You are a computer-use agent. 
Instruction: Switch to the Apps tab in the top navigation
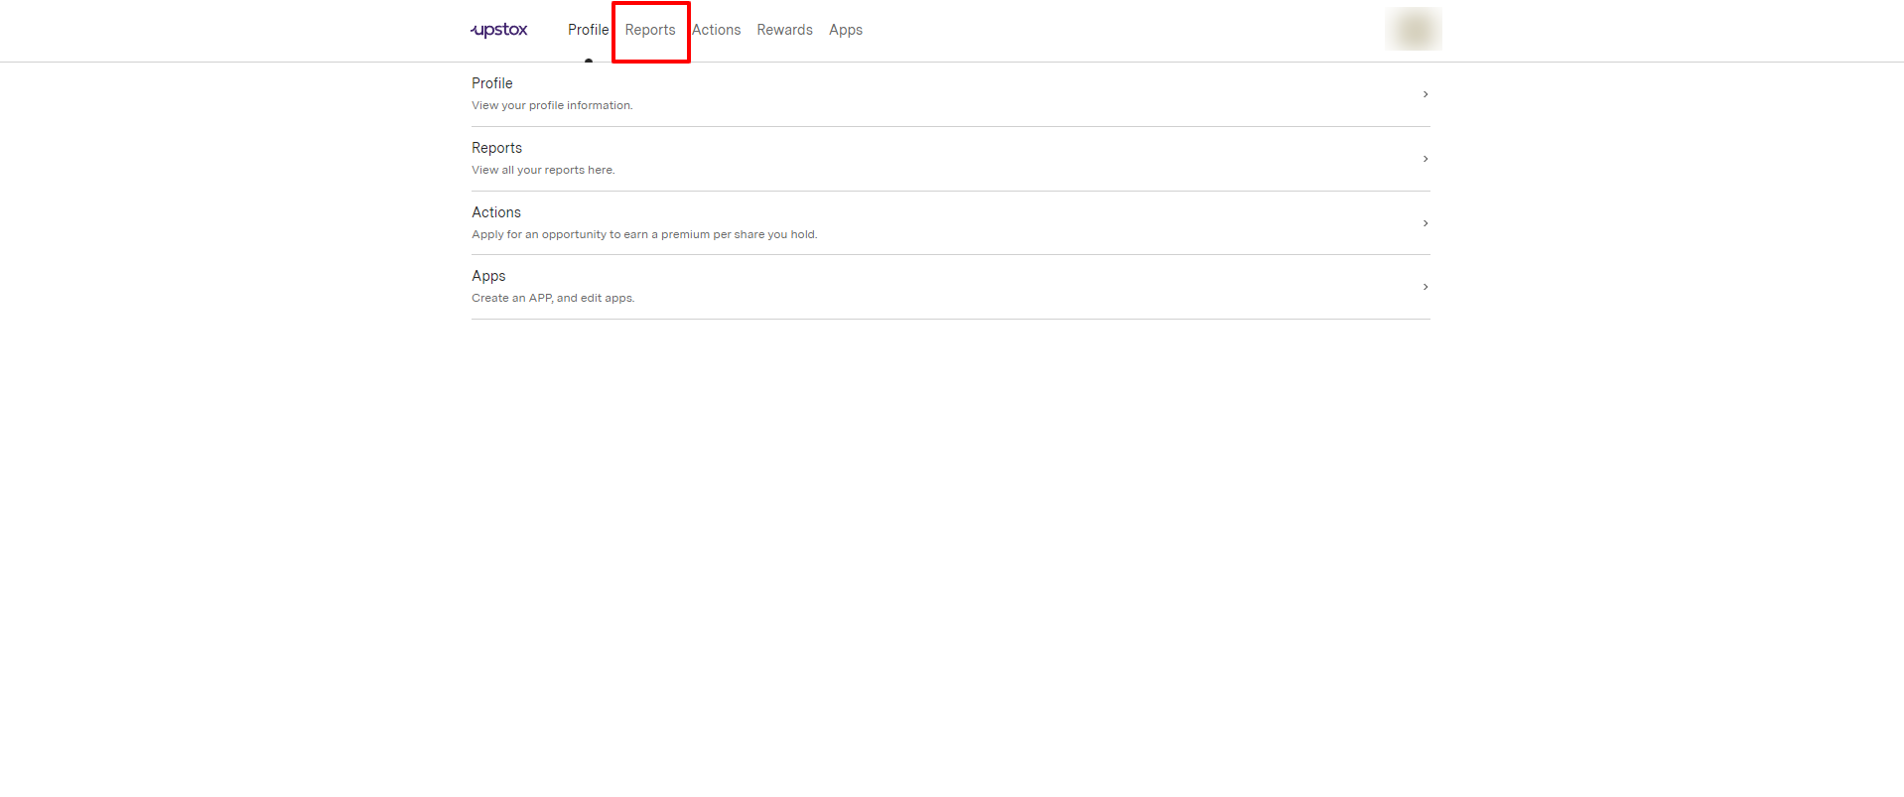tap(845, 30)
